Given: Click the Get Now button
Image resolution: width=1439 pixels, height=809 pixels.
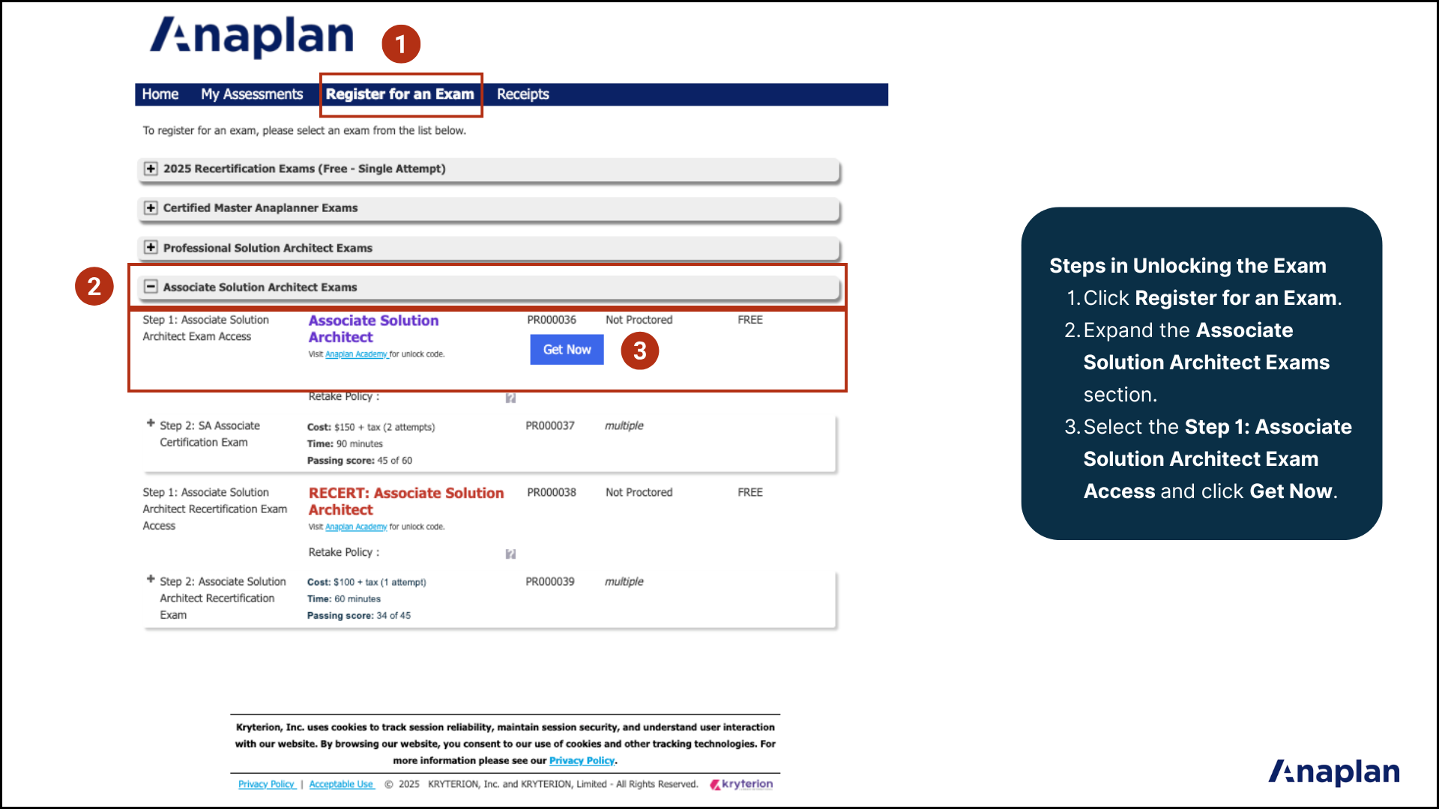Looking at the screenshot, I should click(x=567, y=350).
